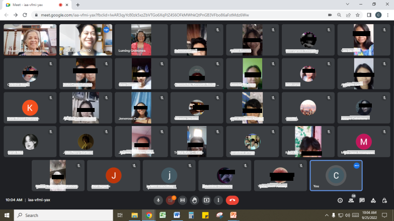This screenshot has height=221, width=394.
Task: Open the meeting details info icon
Action: click(x=340, y=200)
